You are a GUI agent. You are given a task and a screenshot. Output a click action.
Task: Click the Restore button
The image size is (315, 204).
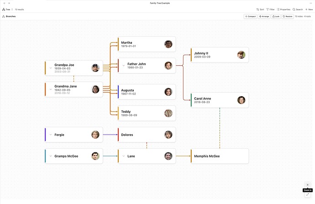(x=287, y=16)
